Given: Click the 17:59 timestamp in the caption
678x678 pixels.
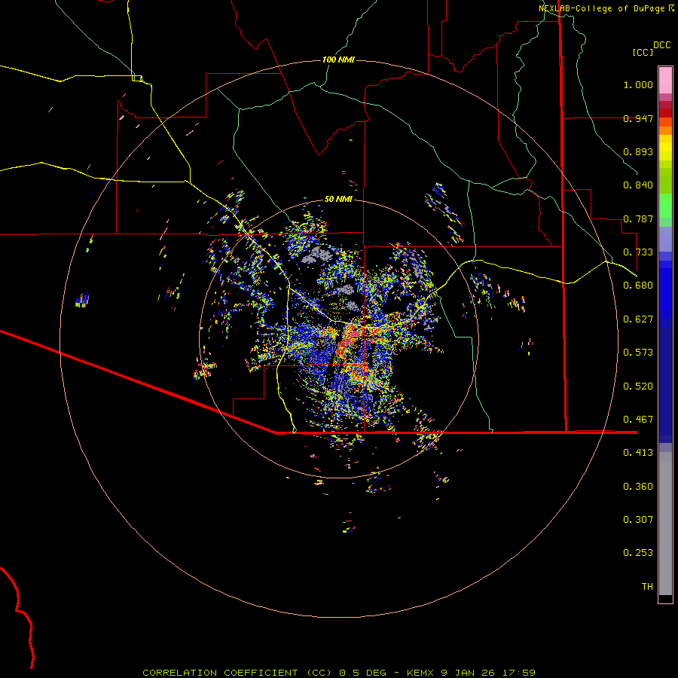Looking at the screenshot, I should [x=519, y=673].
